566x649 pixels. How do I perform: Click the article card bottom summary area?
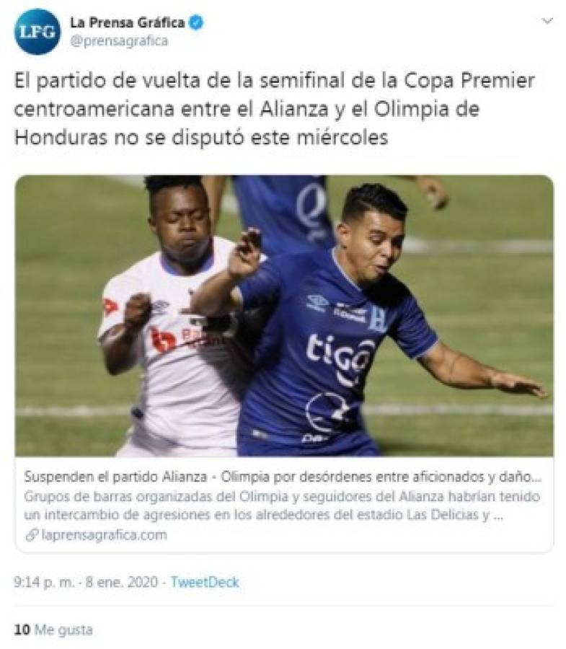point(284,505)
